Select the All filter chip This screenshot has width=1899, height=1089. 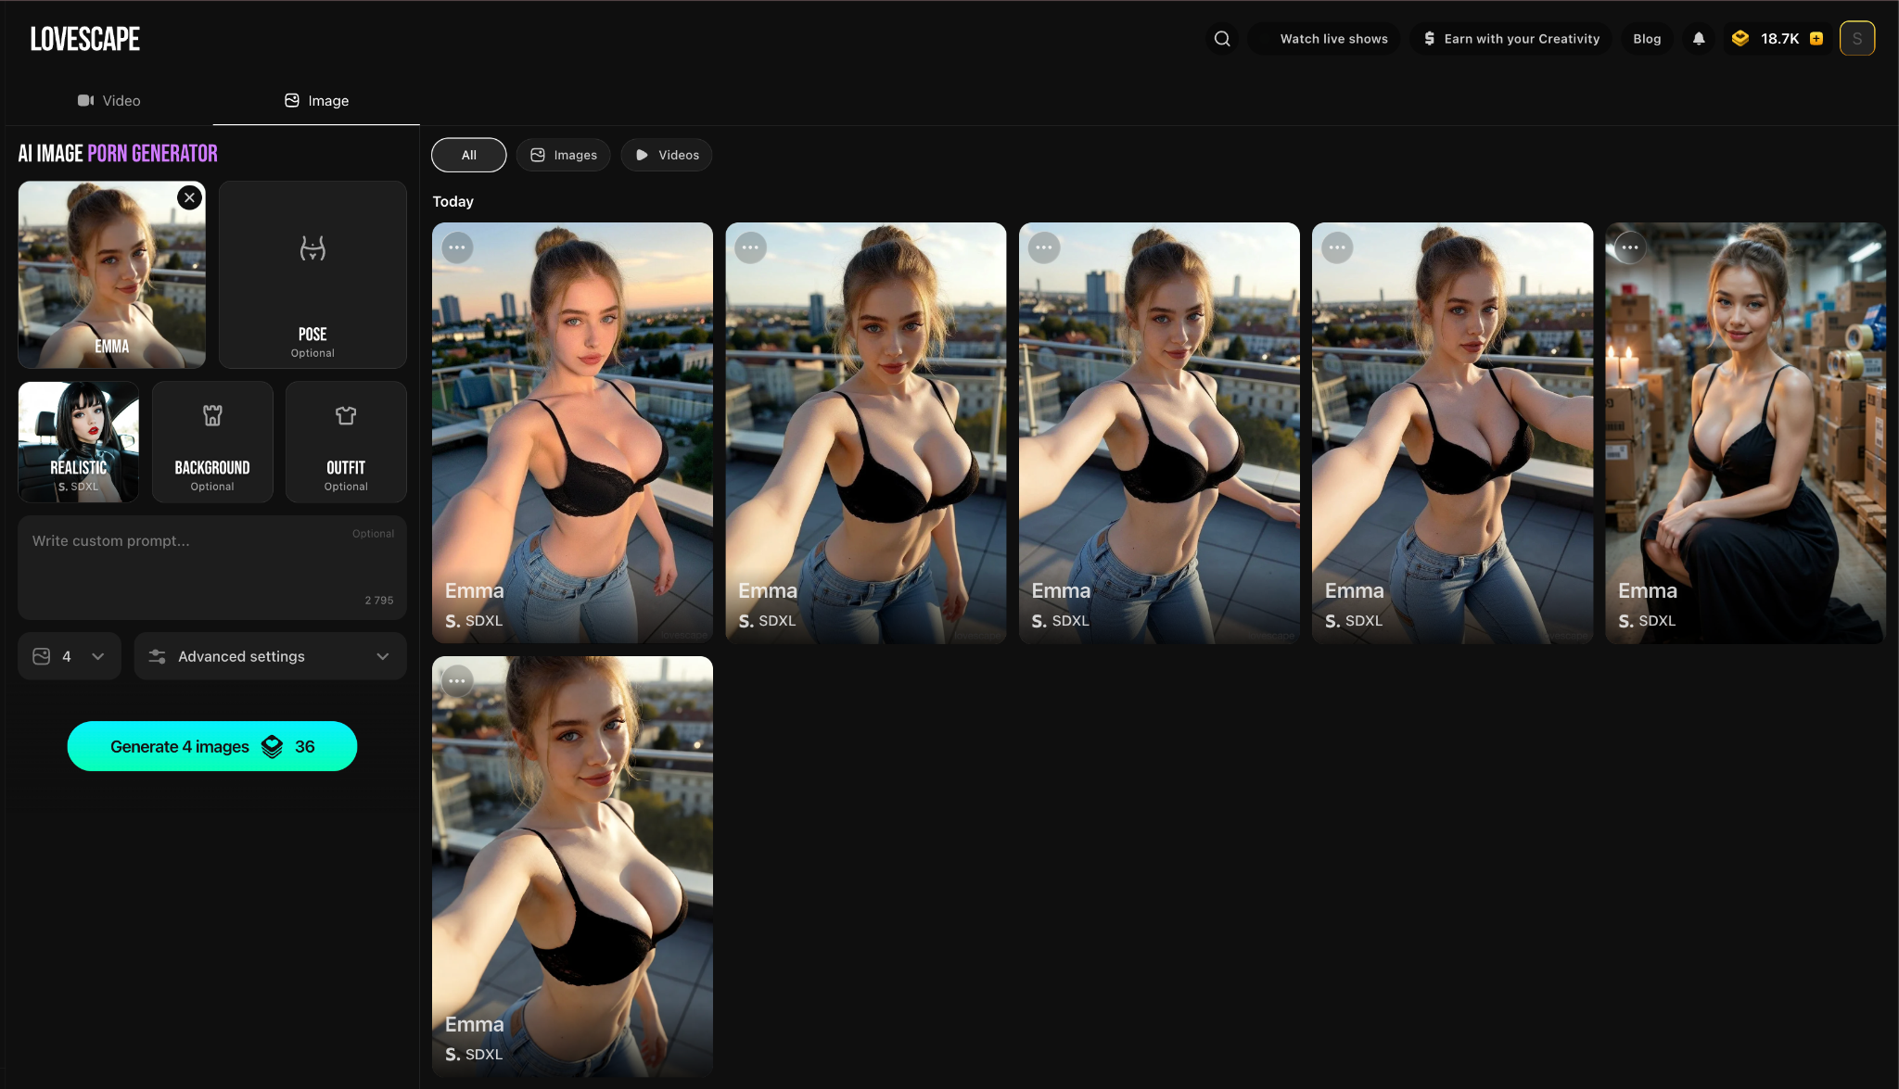coord(469,155)
